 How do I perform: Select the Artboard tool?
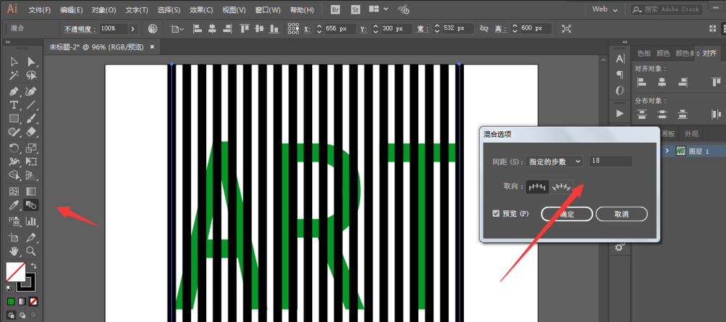pyautogui.click(x=15, y=238)
